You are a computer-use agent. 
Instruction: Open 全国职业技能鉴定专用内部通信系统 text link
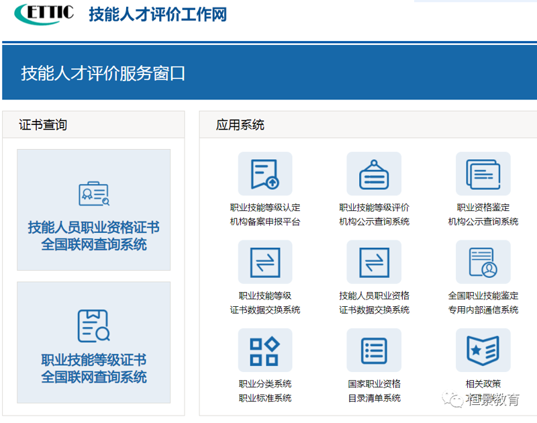point(483,303)
